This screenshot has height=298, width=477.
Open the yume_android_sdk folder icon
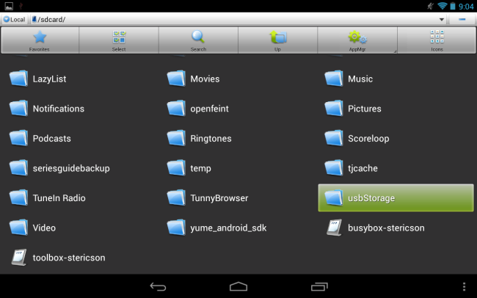point(176,228)
